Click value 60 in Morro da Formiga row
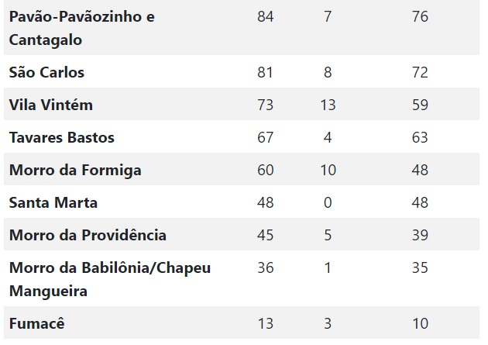488x345 pixels. pos(266,170)
